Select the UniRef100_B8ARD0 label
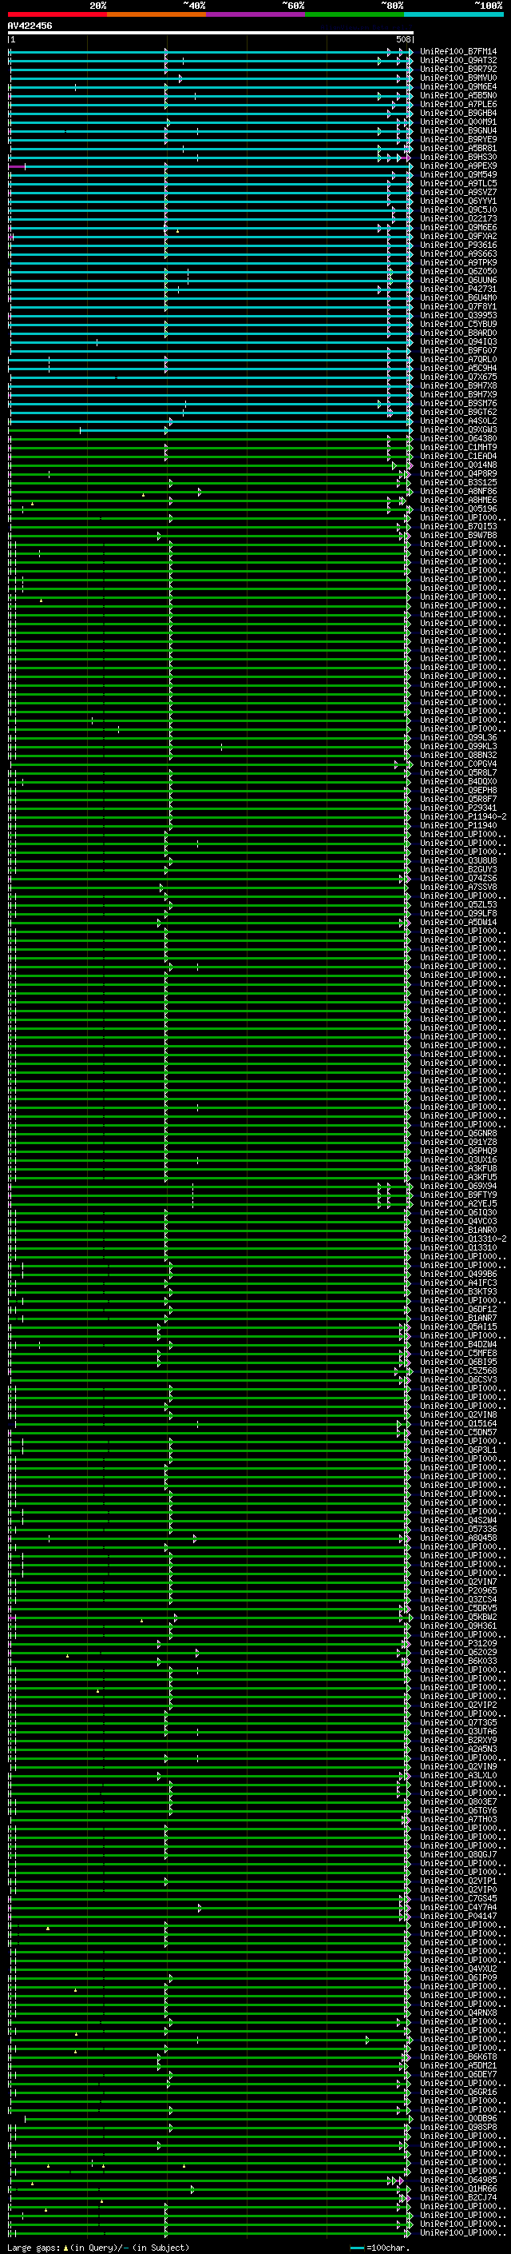 (x=458, y=333)
